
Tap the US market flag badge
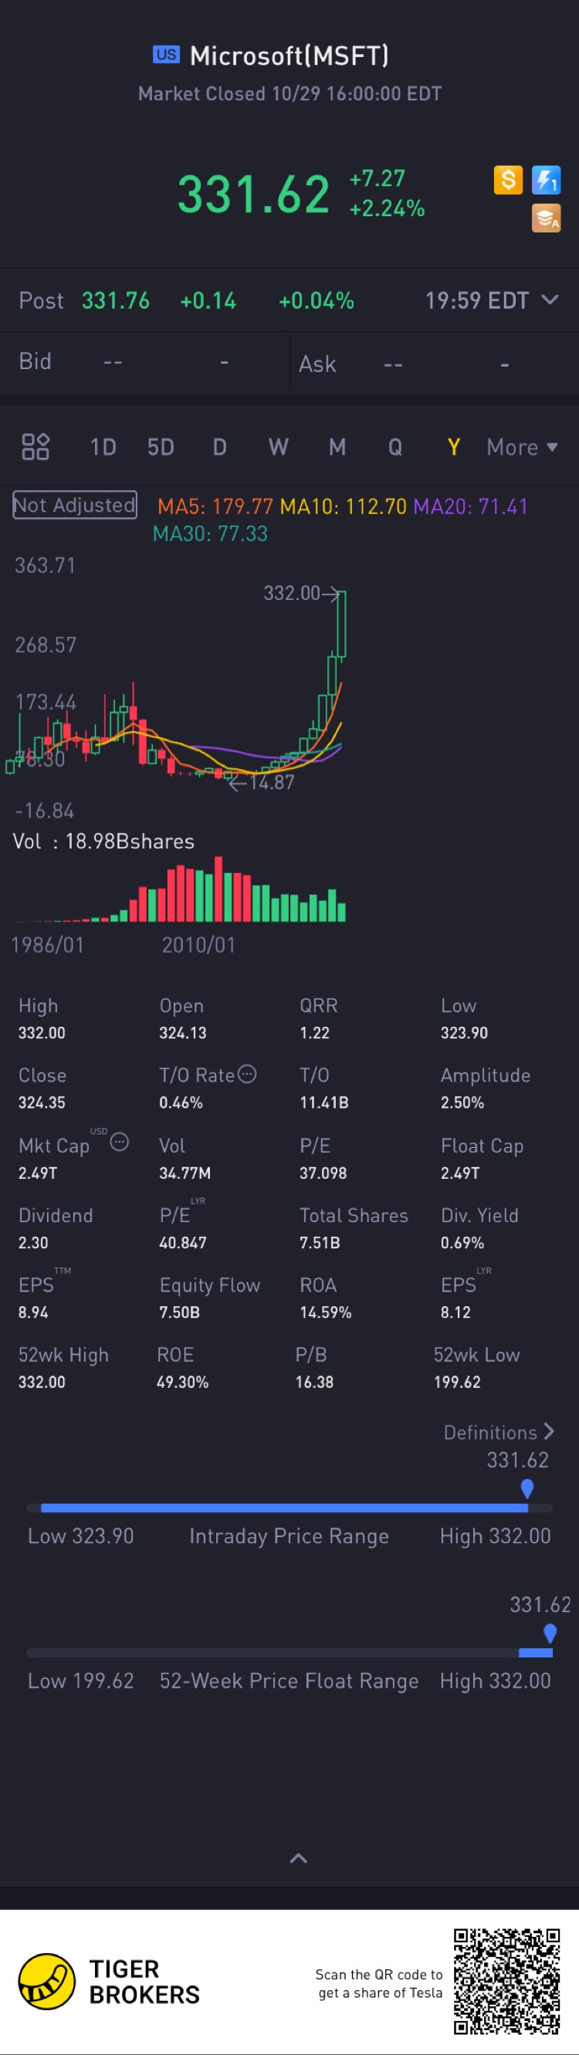166,54
